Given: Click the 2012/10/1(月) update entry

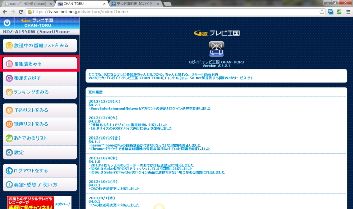Looking at the screenshot, I should (x=216, y=185).
